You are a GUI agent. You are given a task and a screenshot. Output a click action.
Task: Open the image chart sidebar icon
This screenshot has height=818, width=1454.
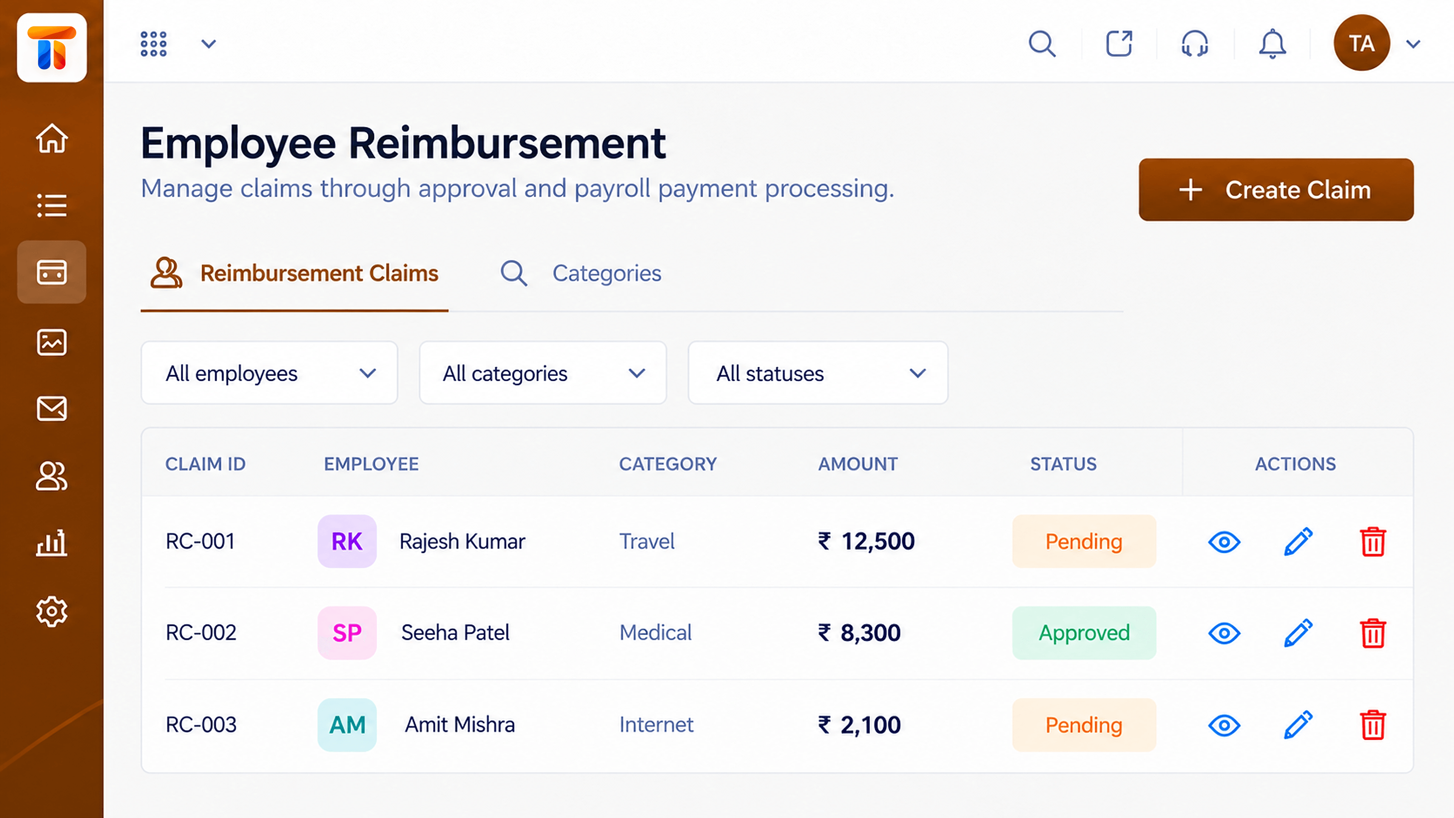point(52,342)
